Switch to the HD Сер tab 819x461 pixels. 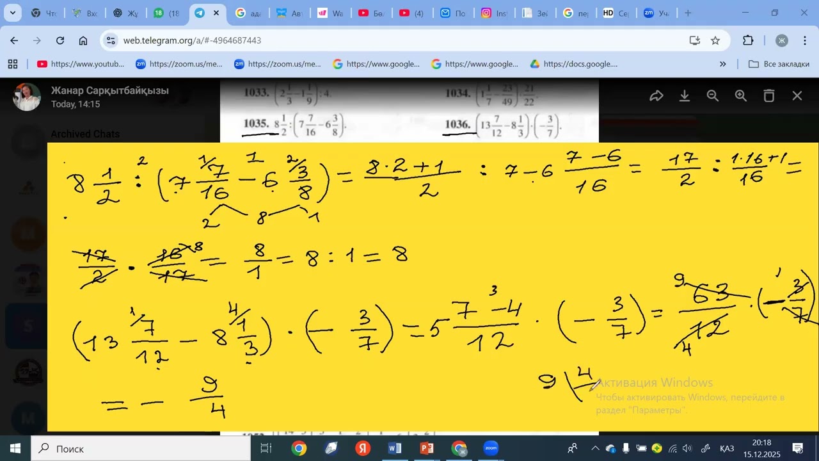[616, 13]
